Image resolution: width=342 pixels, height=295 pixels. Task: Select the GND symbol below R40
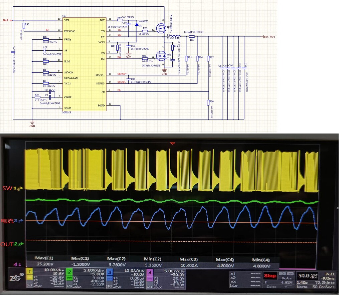(x=32, y=123)
